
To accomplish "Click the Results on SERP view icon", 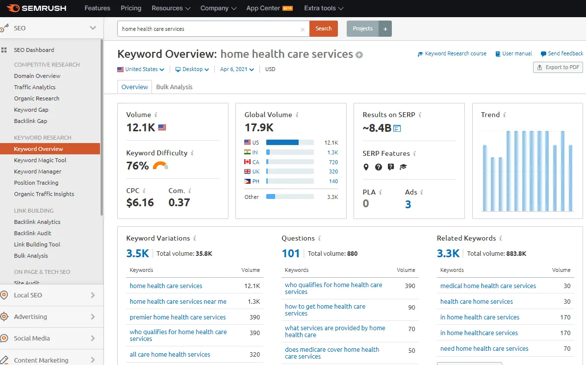I will tap(397, 128).
